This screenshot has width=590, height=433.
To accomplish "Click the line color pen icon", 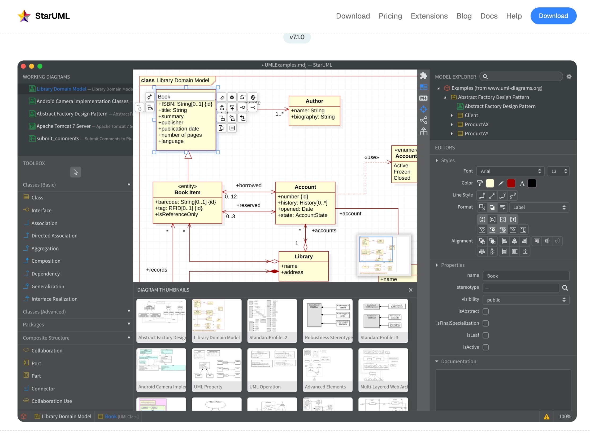I will [501, 183].
